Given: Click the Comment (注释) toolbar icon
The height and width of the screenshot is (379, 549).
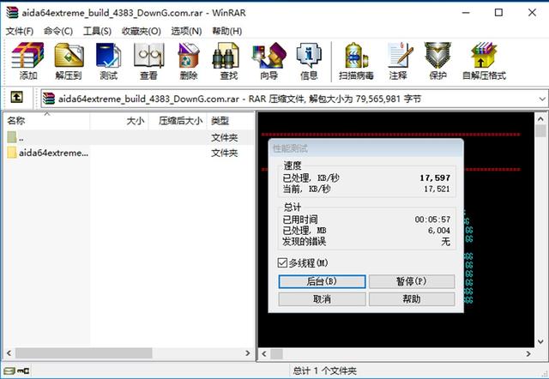Looking at the screenshot, I should (x=400, y=55).
